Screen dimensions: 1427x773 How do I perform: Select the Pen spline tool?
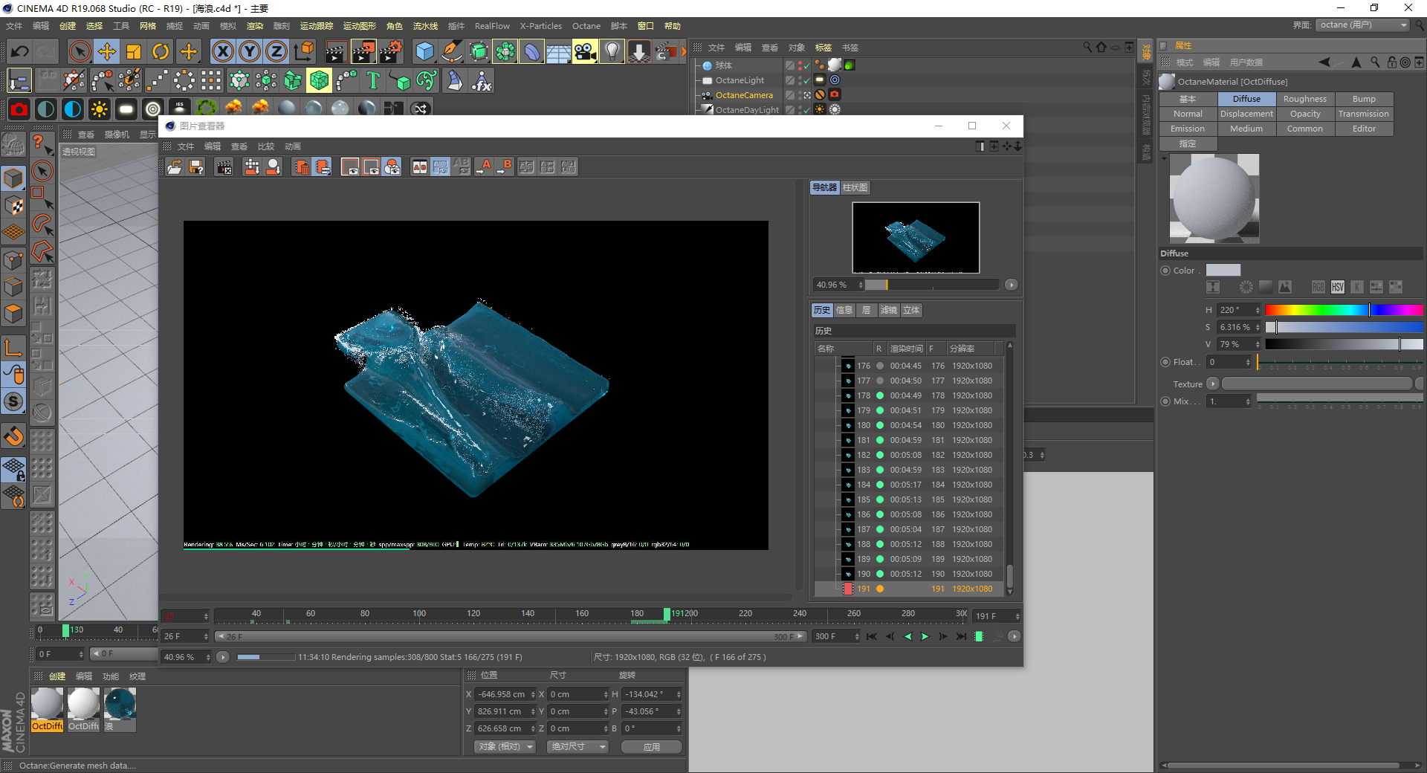[x=452, y=51]
